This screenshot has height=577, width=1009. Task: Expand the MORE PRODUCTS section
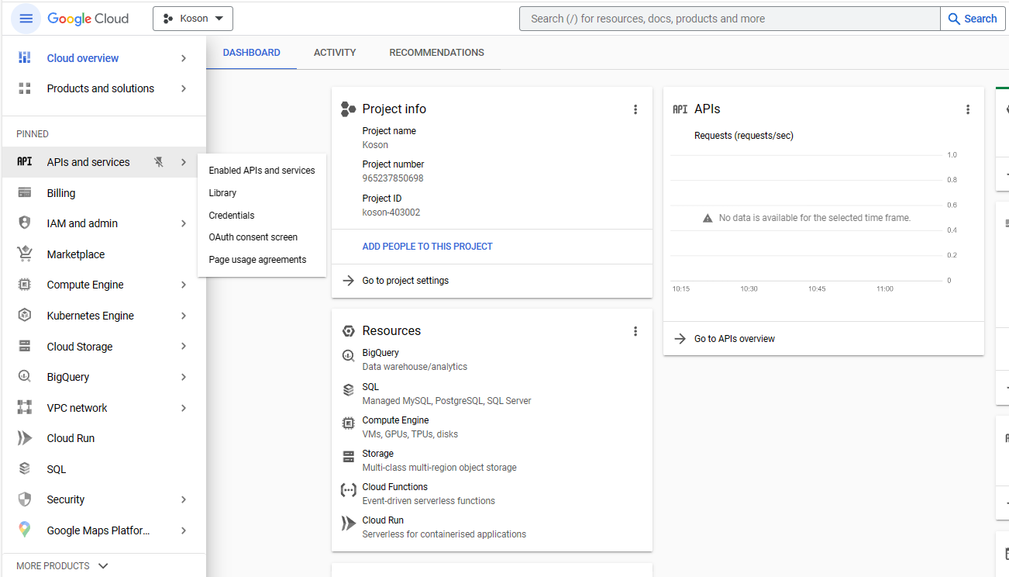[63, 566]
